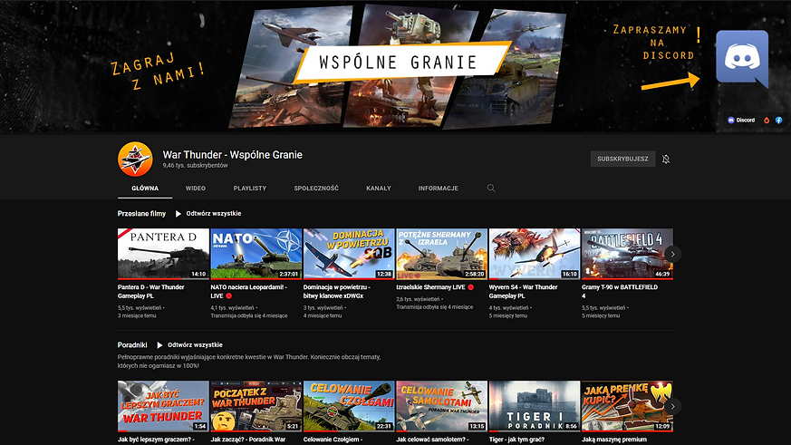The width and height of the screenshot is (791, 445).
Task: Show next videos in Poradniki row
Action: coord(672,406)
